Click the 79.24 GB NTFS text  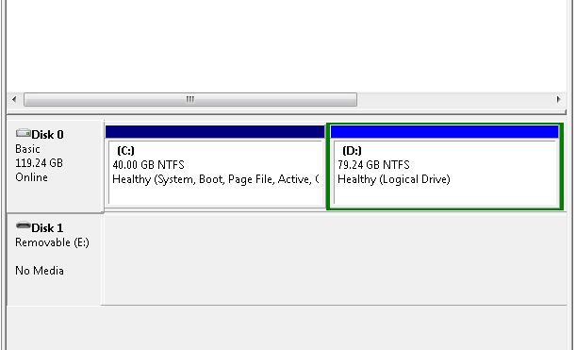tap(373, 165)
